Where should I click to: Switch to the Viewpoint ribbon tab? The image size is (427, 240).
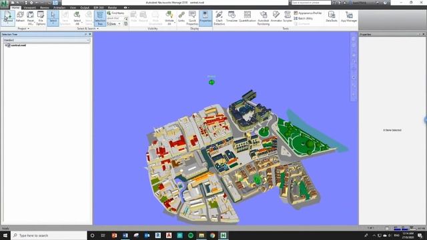pos(29,7)
